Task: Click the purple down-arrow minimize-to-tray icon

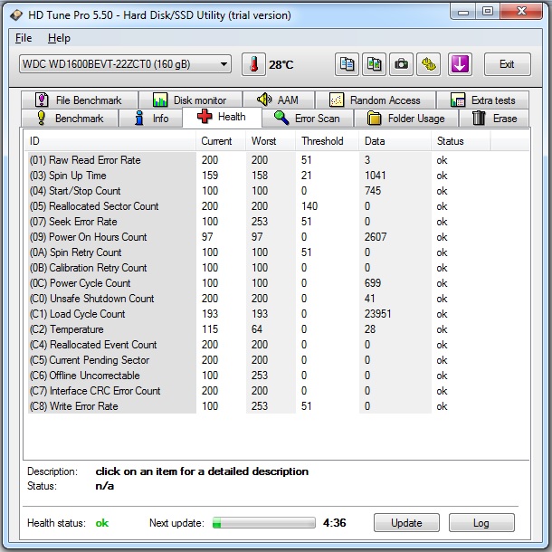Action: (x=460, y=64)
